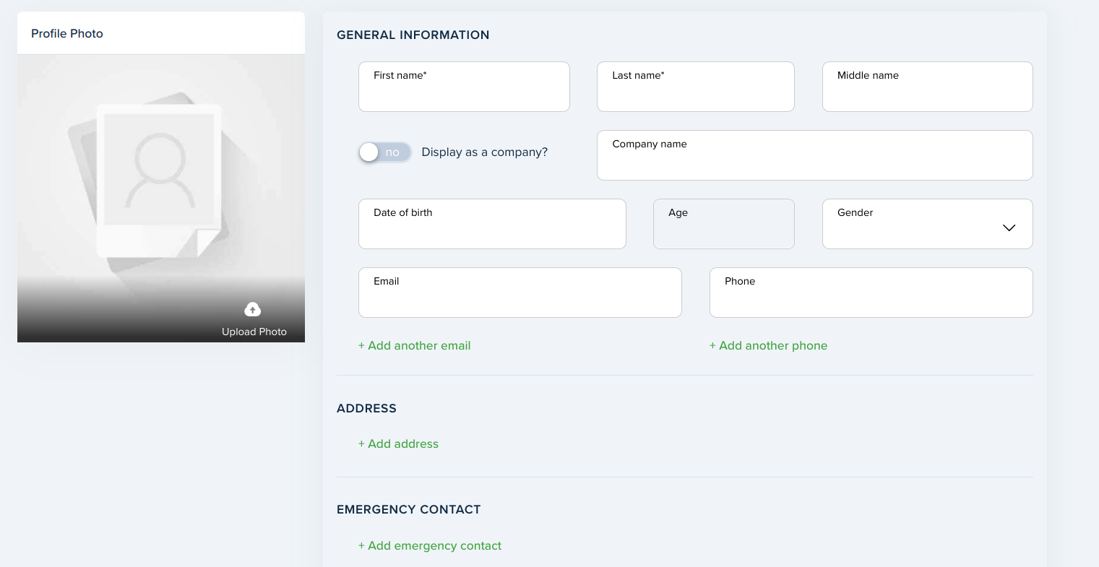The image size is (1099, 567).
Task: Focus the First name input field
Action: (464, 87)
